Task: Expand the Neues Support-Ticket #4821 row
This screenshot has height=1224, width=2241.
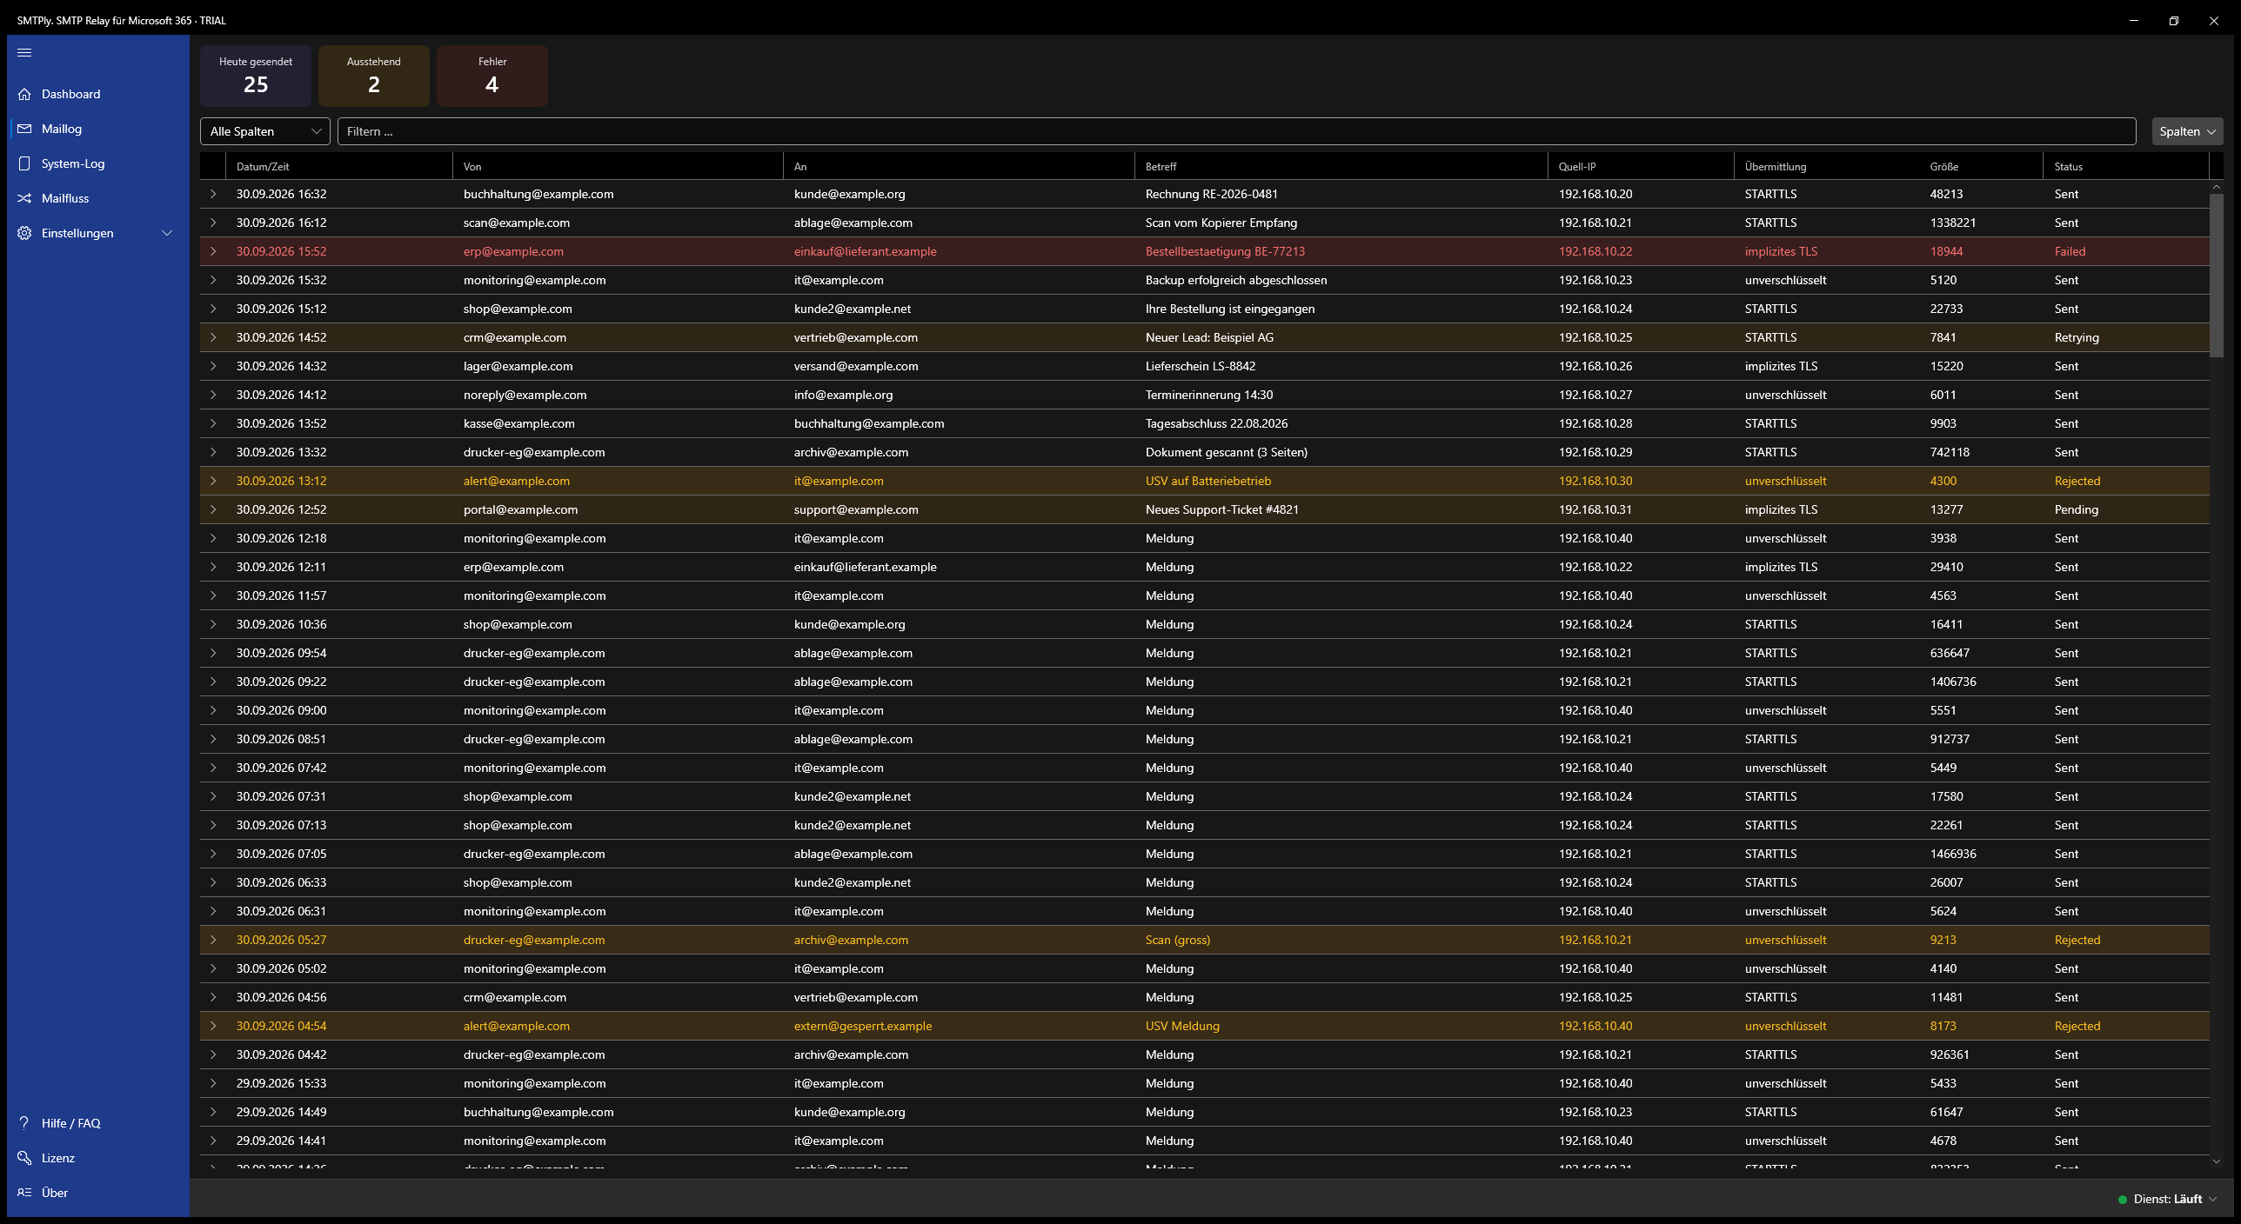Action: (213, 509)
